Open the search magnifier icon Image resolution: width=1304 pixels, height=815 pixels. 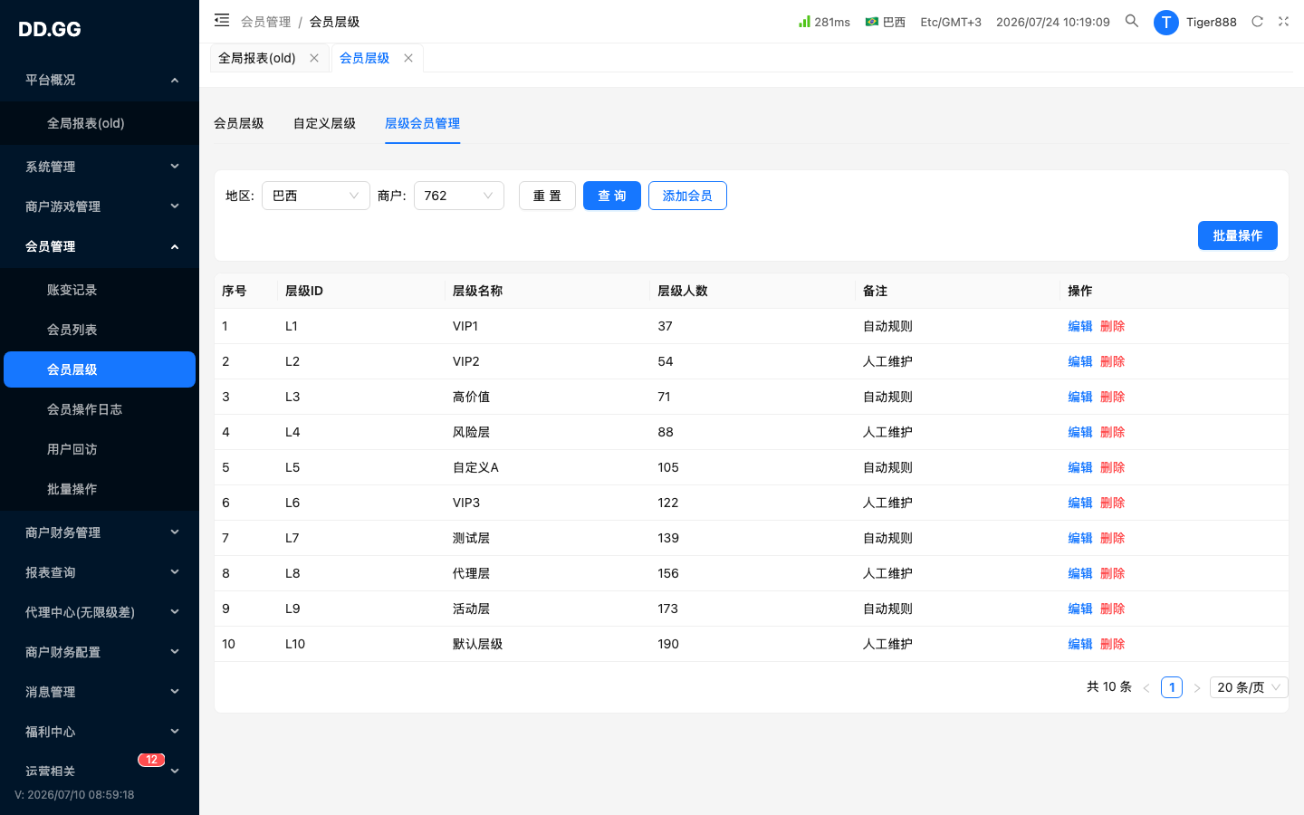click(1132, 21)
